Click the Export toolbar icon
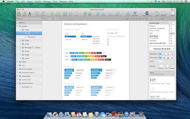 coord(173,13)
